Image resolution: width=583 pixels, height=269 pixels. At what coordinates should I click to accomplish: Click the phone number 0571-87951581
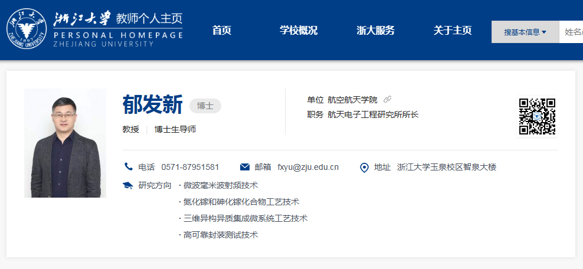tap(191, 167)
